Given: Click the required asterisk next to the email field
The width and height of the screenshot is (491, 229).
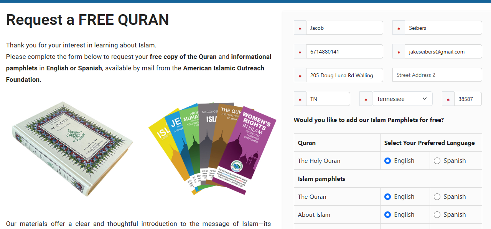Looking at the screenshot, I should [x=399, y=52].
